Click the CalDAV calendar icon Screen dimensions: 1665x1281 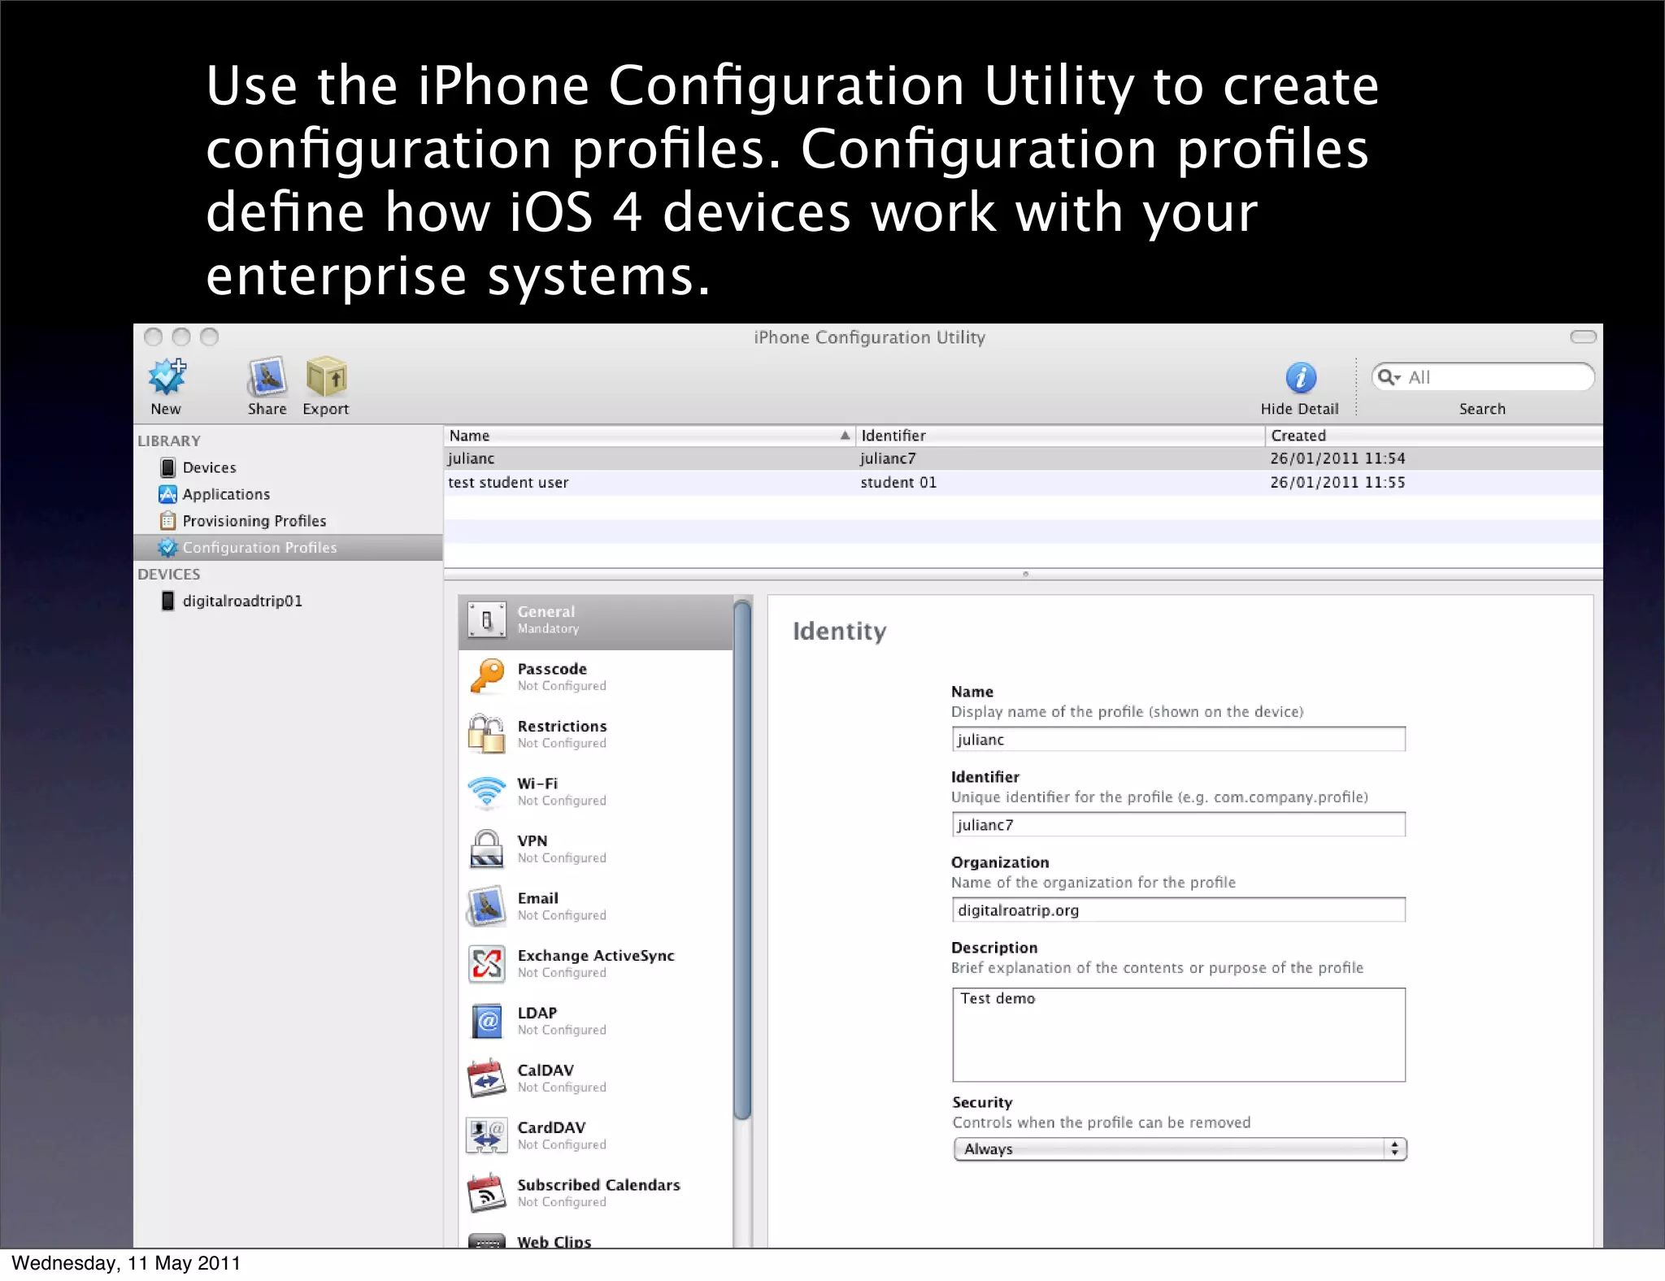(486, 1079)
